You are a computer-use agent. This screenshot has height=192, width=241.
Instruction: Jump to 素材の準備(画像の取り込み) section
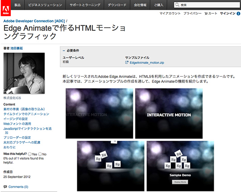point(24,109)
